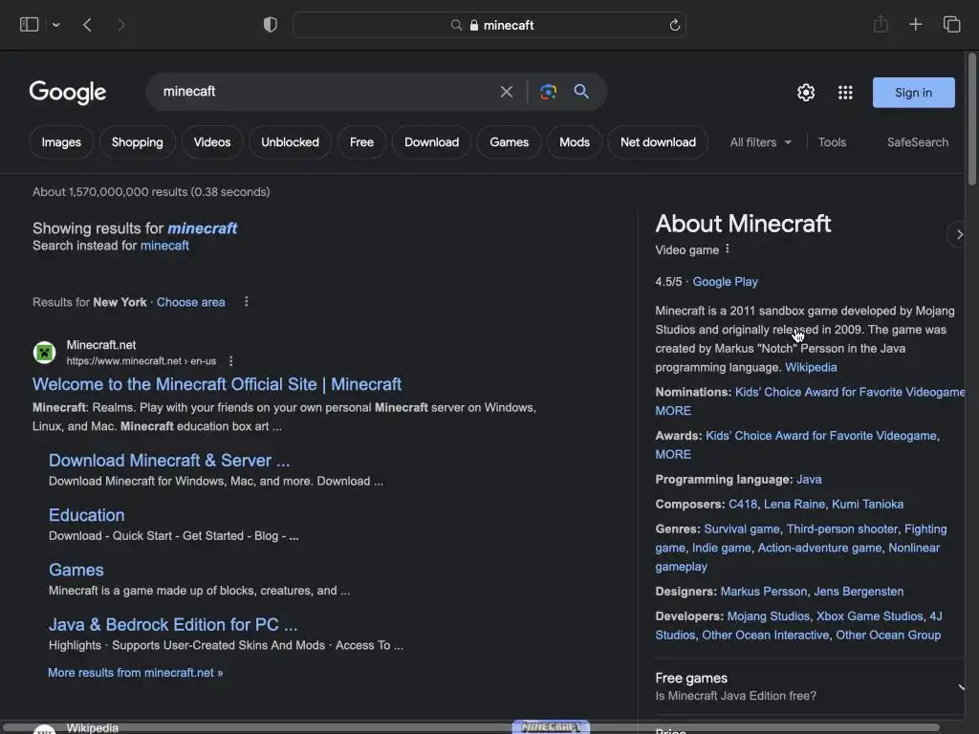Open more options beside Choose area
Image resolution: width=979 pixels, height=734 pixels.
[247, 301]
